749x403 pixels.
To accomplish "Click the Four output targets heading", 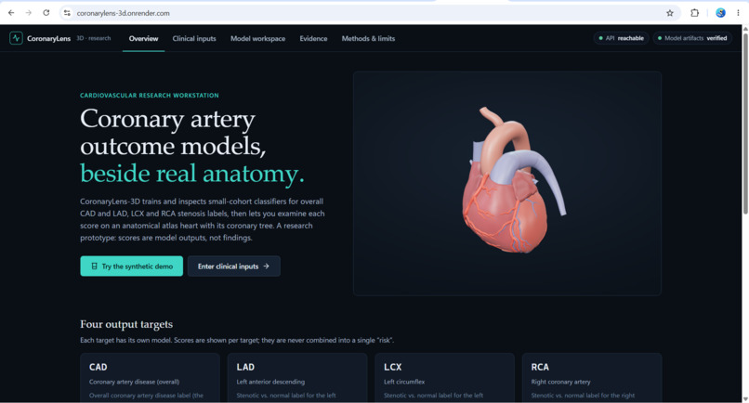I will click(126, 324).
